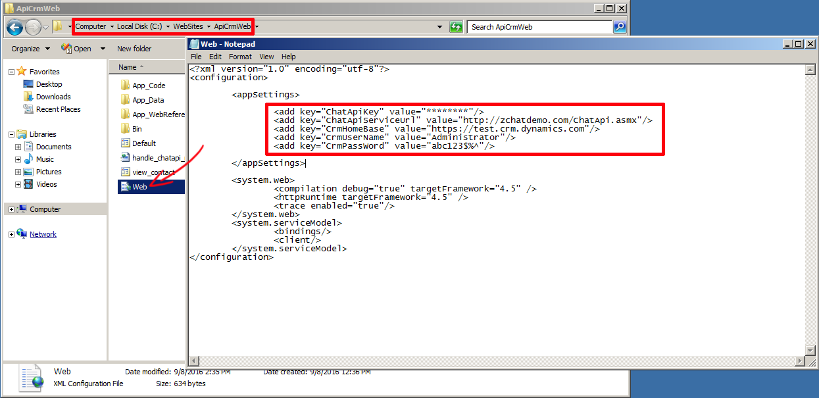This screenshot has width=819, height=398.
Task: Click Notepad horizontal scrollbar left arrow
Action: pyautogui.click(x=194, y=361)
